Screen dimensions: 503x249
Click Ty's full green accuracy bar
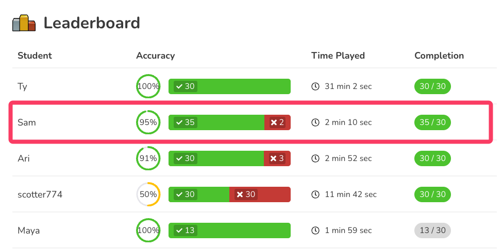[242, 86]
